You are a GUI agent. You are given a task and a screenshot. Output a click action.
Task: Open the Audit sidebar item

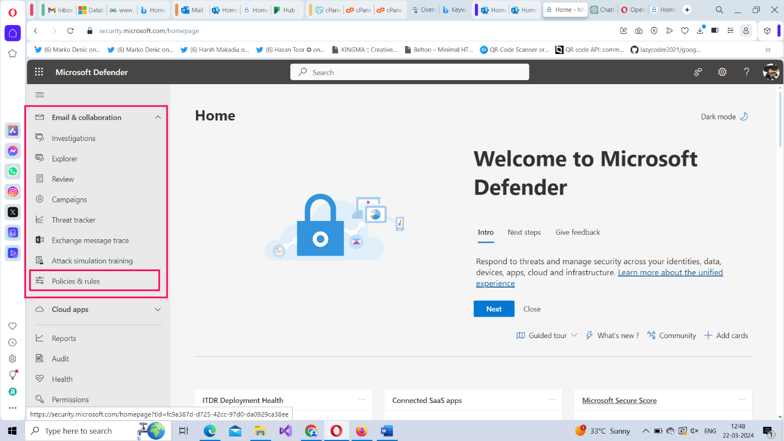pos(60,359)
